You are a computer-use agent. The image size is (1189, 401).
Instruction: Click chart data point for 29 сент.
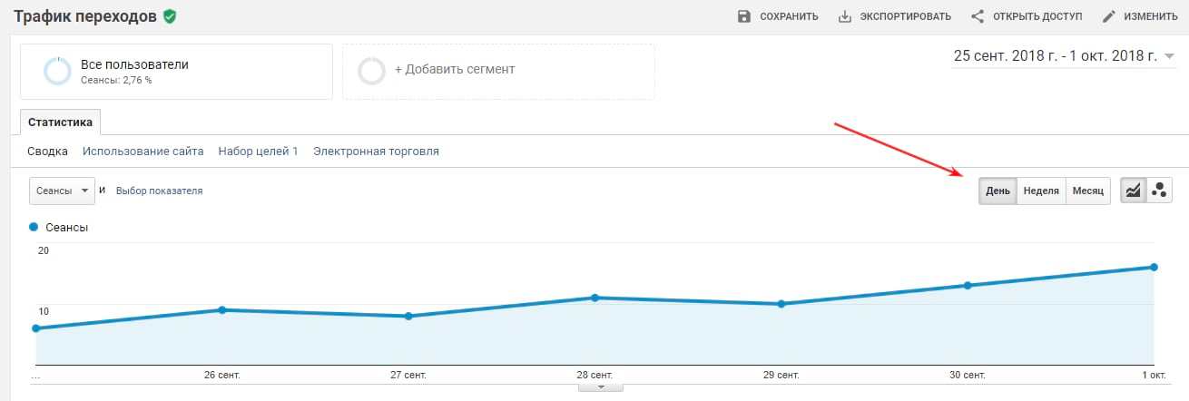pos(781,304)
